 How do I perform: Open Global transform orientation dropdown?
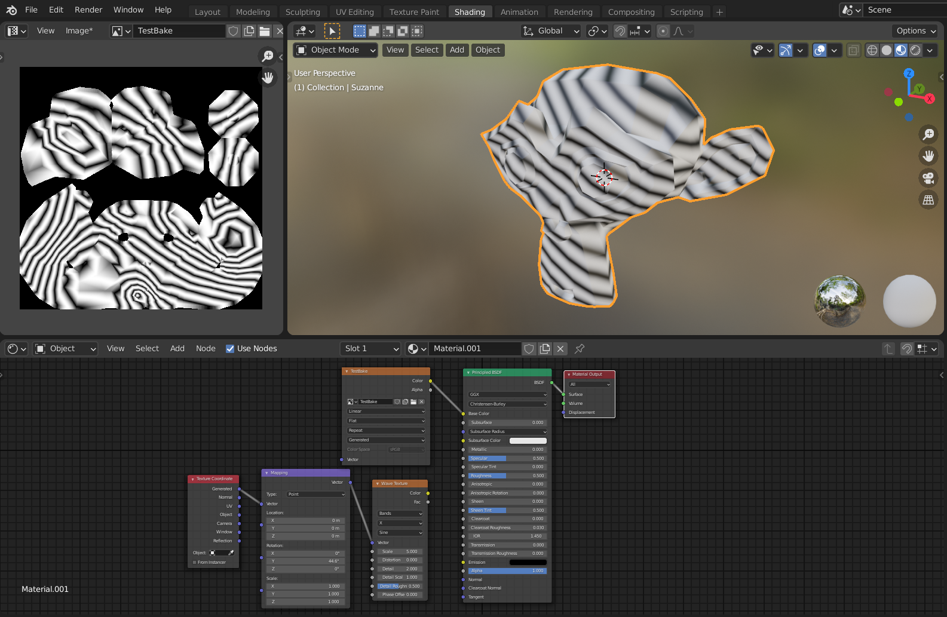point(551,31)
